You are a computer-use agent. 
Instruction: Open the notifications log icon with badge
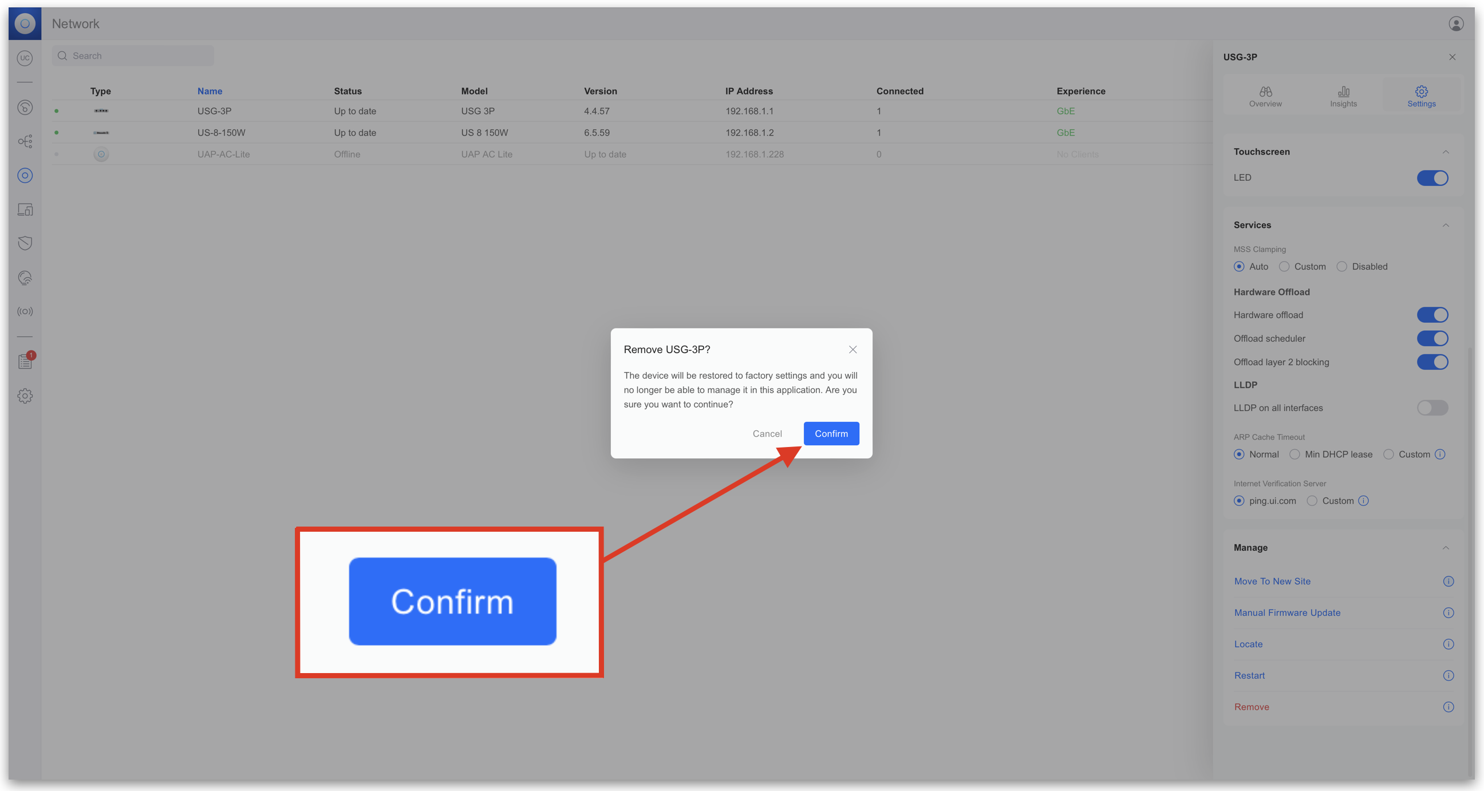(25, 361)
